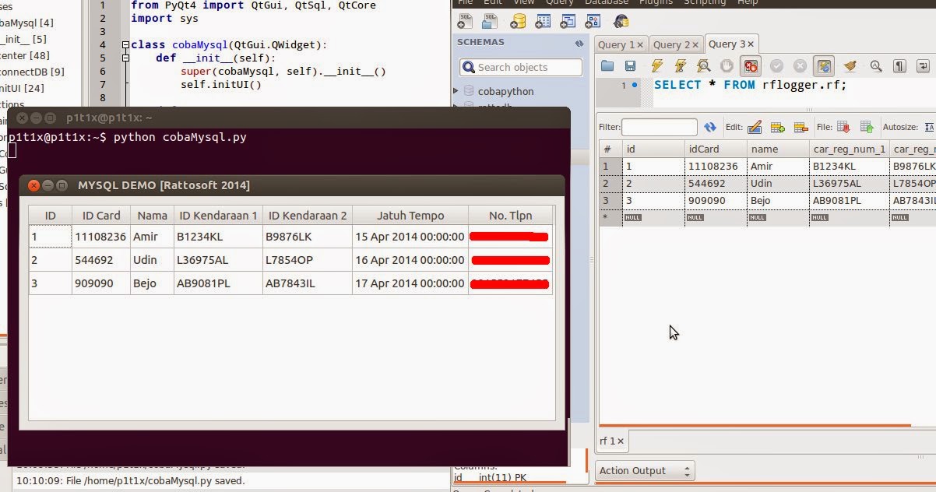
Task: Click the Autosize columns icon
Action: (x=929, y=127)
